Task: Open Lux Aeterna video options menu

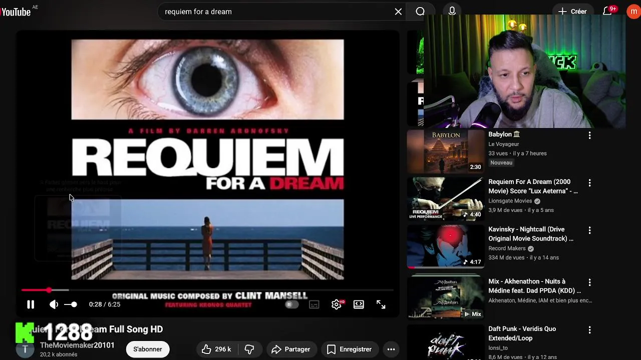Action: (x=589, y=183)
